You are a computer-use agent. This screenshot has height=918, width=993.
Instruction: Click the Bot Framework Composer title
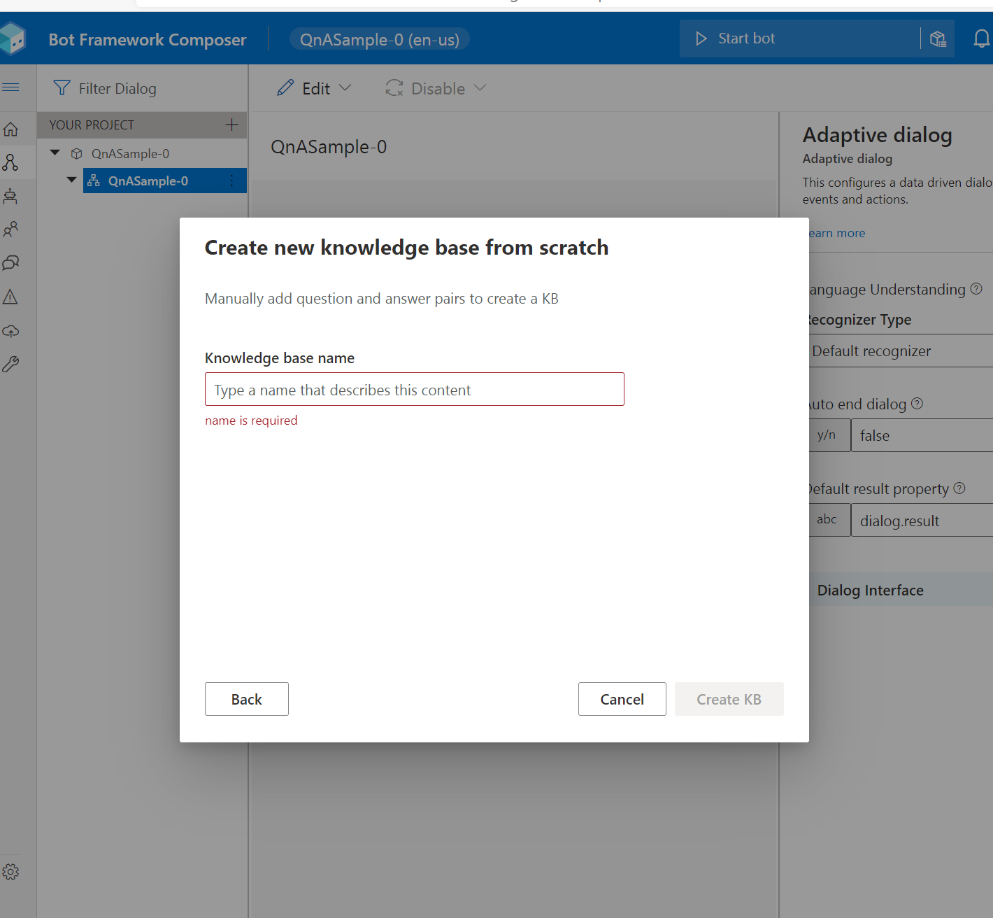(x=148, y=39)
